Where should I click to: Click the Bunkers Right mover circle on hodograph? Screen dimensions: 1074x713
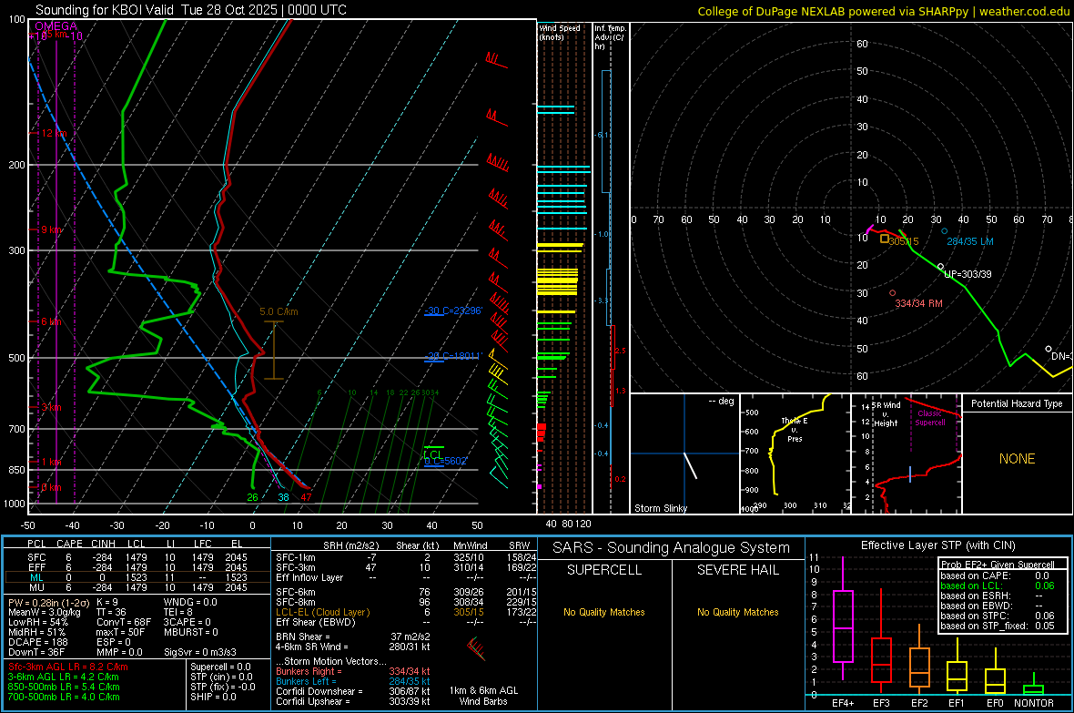pos(892,292)
